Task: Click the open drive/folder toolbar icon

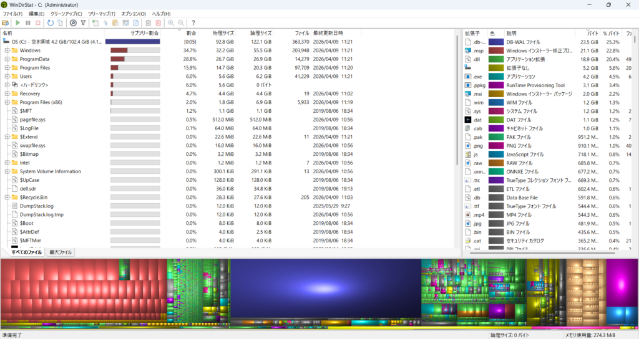Action: point(6,23)
